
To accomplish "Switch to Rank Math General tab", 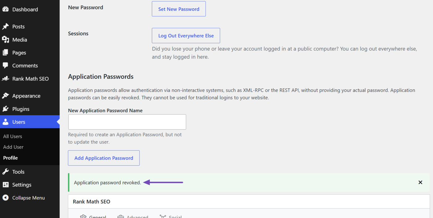I will pyautogui.click(x=93, y=216).
